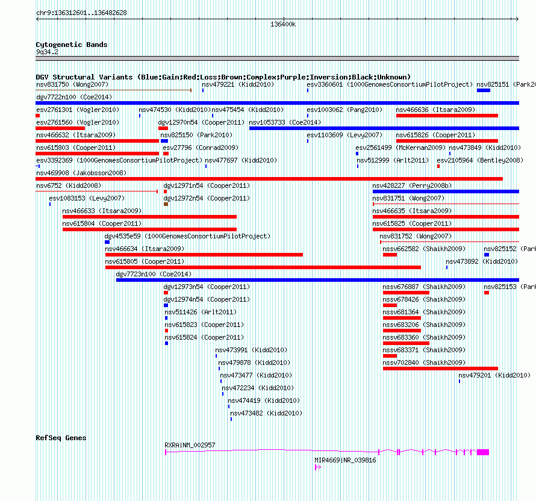Open esv27796 (Conrad2009) variant
The image size is (536, 501).
pos(201,148)
